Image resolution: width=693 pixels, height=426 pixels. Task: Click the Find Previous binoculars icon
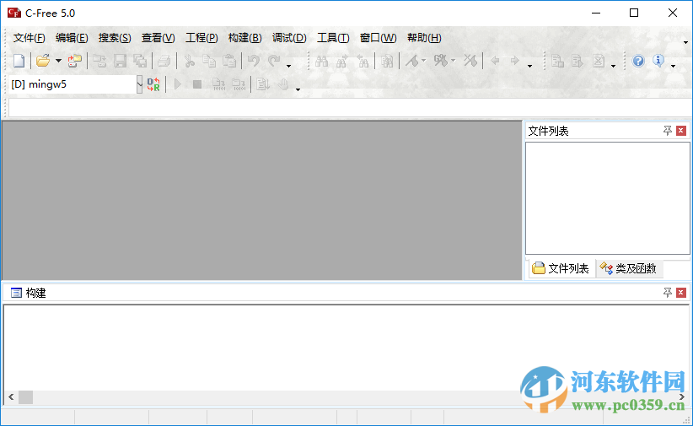point(363,61)
